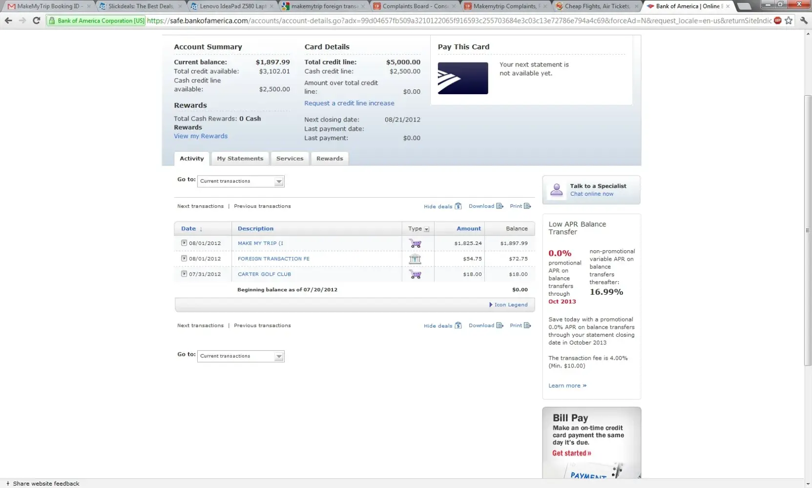Close the Complaints Board tab

(454, 6)
